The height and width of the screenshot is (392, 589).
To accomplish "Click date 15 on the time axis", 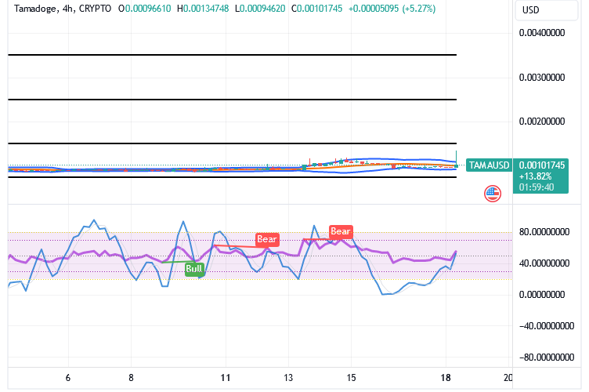I will (x=351, y=378).
